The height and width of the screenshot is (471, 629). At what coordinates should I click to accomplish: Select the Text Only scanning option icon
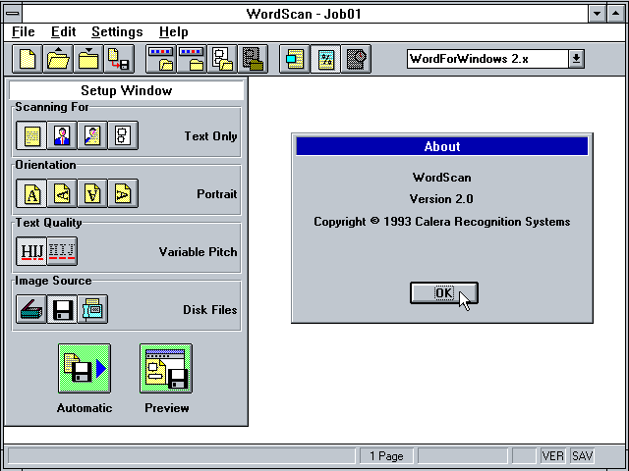click(31, 135)
